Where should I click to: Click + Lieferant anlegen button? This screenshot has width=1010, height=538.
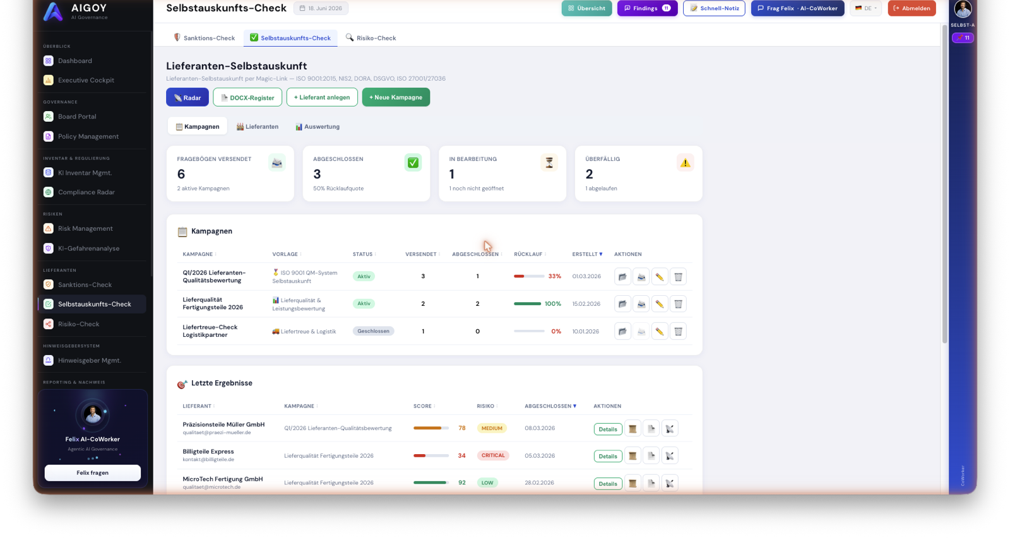pyautogui.click(x=322, y=97)
